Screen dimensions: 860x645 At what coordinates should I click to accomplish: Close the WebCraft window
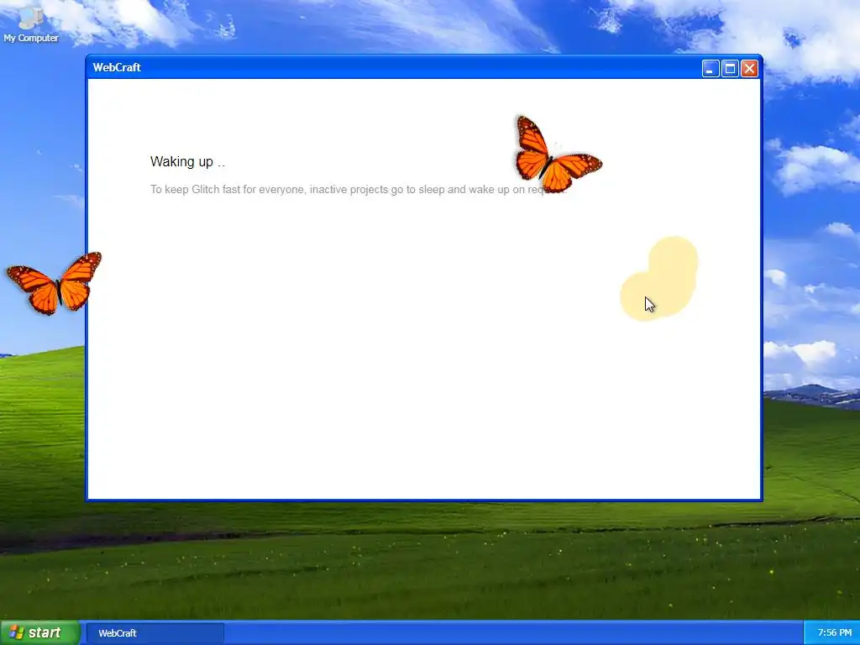click(x=749, y=69)
